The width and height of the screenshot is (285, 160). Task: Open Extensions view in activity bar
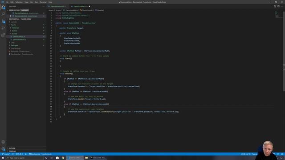point(3,35)
